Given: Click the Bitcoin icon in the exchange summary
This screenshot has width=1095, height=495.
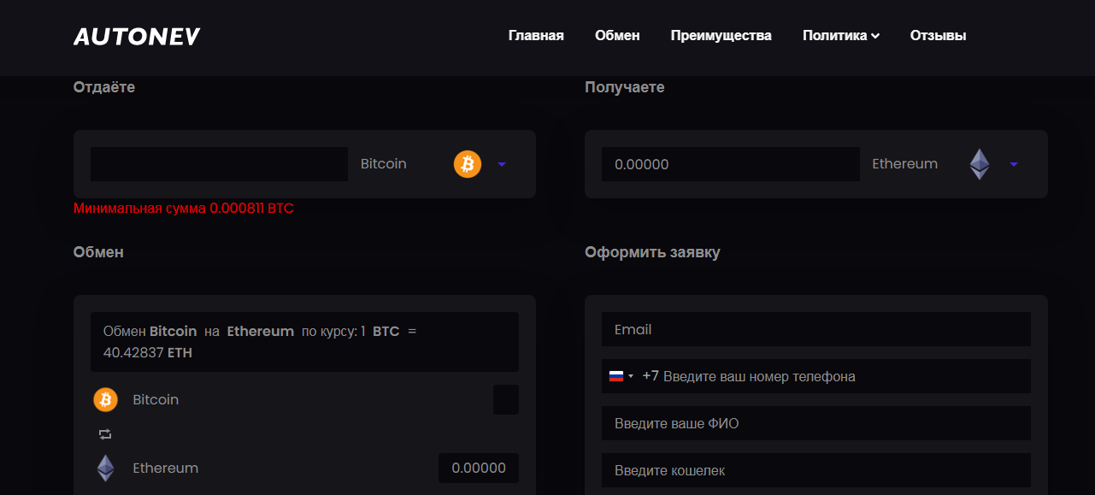Looking at the screenshot, I should [x=105, y=399].
